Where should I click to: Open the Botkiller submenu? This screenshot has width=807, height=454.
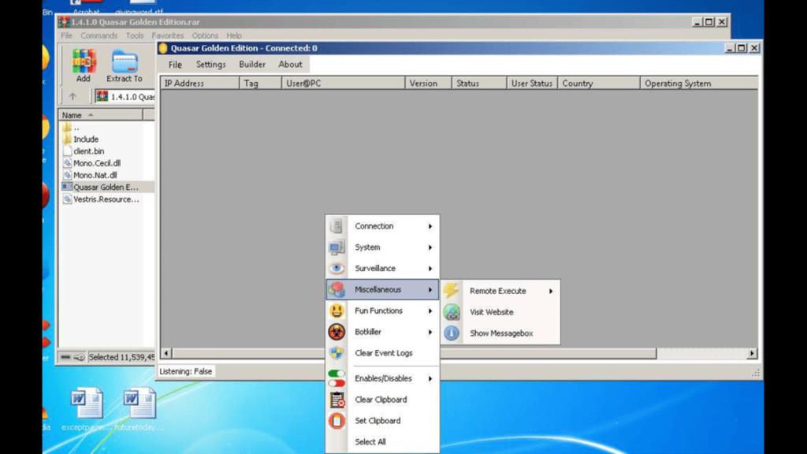tap(382, 332)
